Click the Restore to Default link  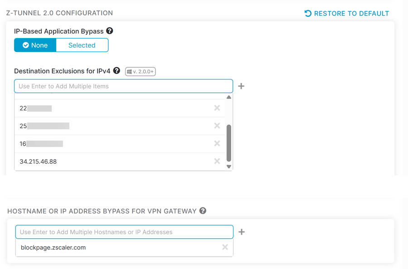347,14
